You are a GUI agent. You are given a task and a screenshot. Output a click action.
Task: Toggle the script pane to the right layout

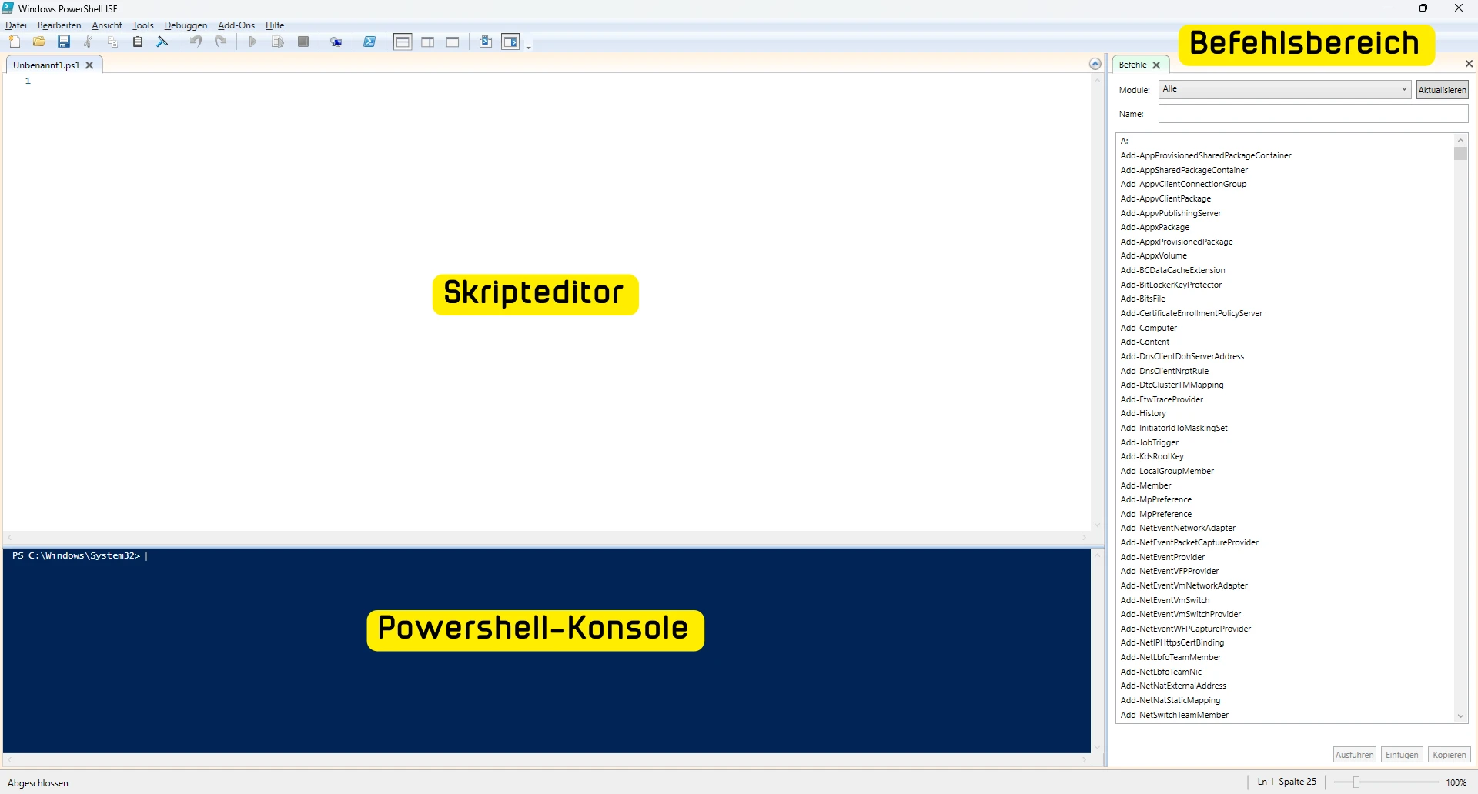click(427, 42)
